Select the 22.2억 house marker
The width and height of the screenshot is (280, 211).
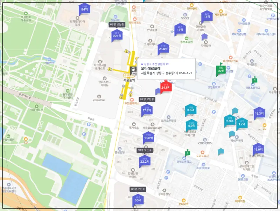pos(145,161)
